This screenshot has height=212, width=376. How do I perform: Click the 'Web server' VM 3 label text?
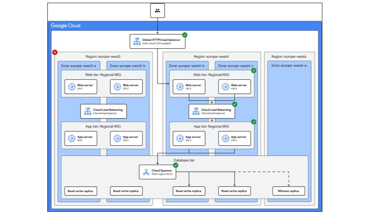pos(193,85)
